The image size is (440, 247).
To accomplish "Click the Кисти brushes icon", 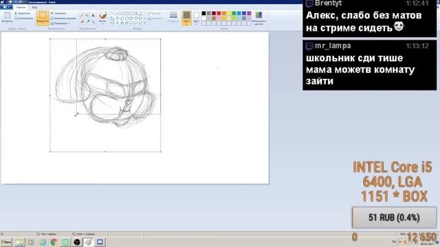I will click(x=102, y=15).
